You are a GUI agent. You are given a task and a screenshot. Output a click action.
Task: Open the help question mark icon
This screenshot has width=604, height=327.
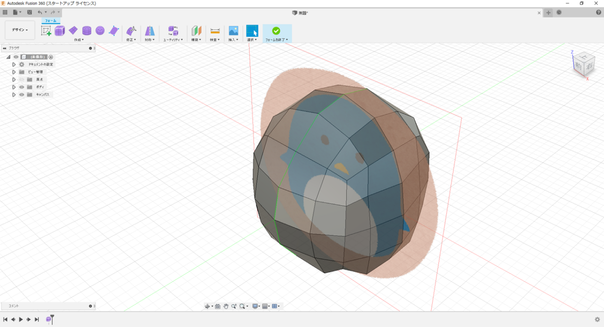[x=598, y=12]
